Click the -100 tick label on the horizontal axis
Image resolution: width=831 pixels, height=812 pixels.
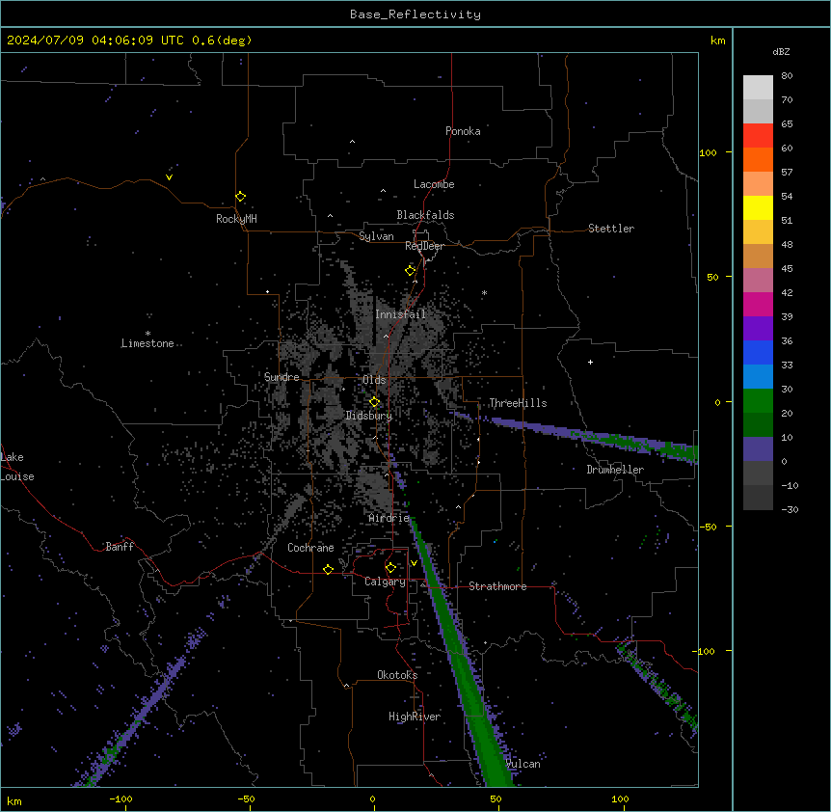coord(121,798)
